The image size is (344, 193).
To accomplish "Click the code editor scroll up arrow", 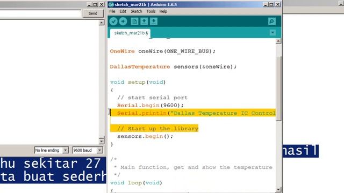I will click(x=278, y=41).
